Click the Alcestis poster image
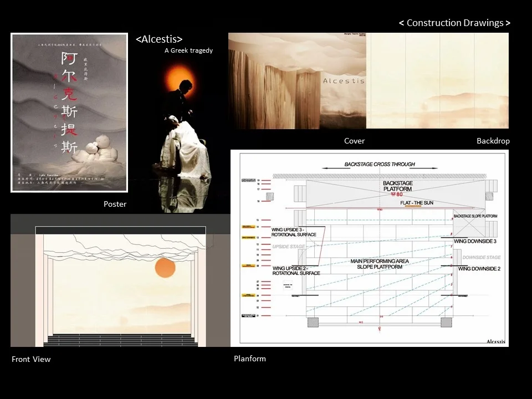The height and width of the screenshot is (399, 532). point(69,112)
